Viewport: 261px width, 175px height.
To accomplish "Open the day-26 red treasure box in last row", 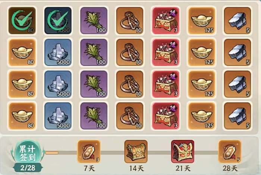I will [166, 116].
